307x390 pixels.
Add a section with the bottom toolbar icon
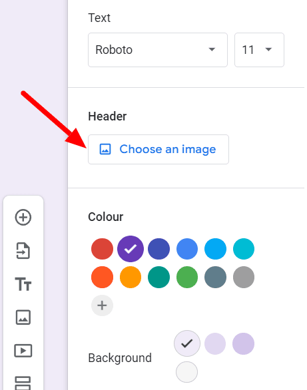(23, 383)
